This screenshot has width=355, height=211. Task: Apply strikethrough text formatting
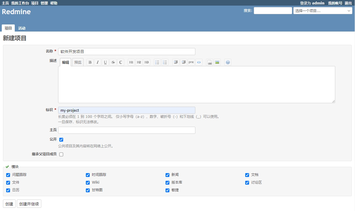pos(113,62)
